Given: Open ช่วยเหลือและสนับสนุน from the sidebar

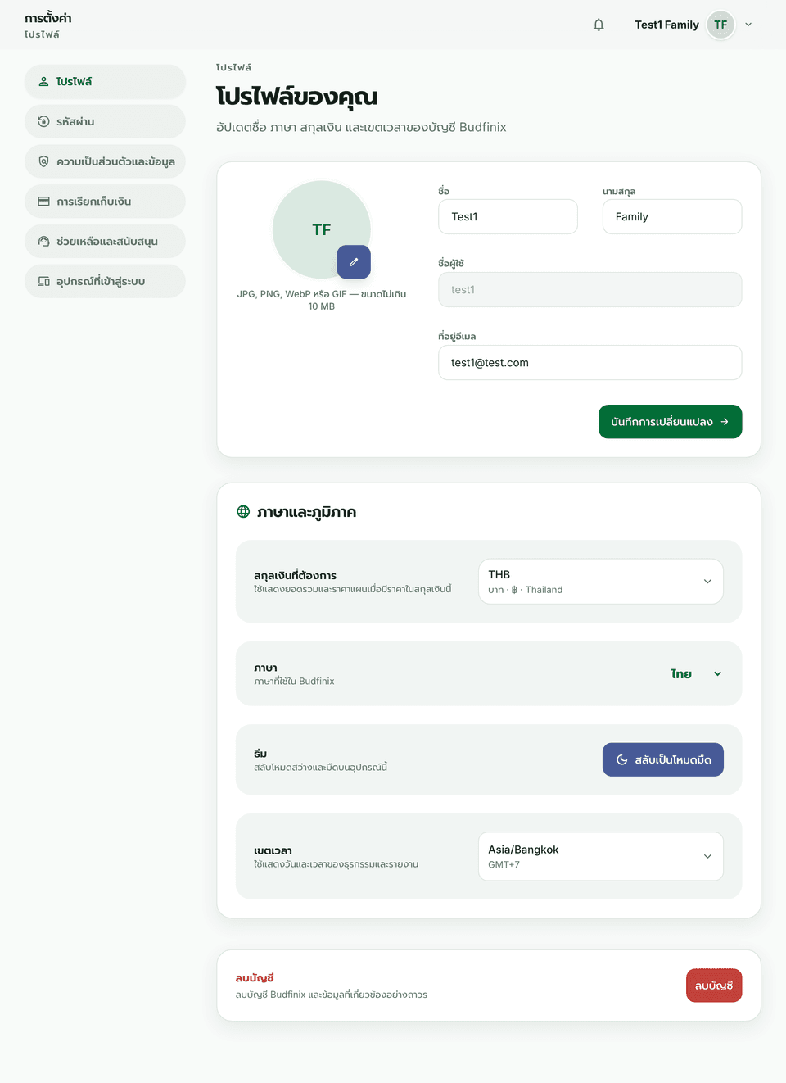Looking at the screenshot, I should [x=105, y=242].
